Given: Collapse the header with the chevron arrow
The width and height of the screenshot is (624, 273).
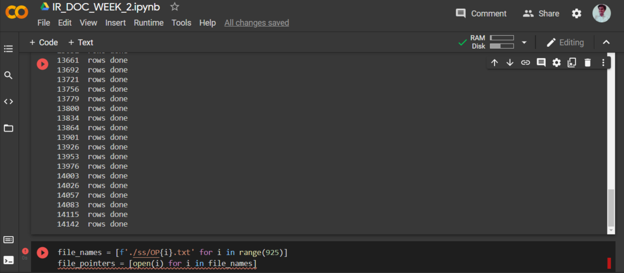Looking at the screenshot, I should pyautogui.click(x=606, y=42).
